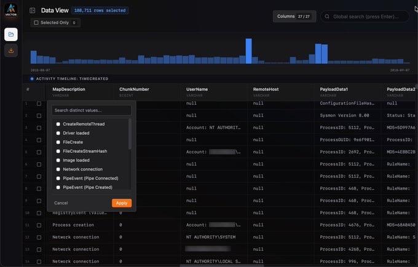The image size is (418, 267).
Task: Click the ChunkNumber column header
Action: point(135,89)
